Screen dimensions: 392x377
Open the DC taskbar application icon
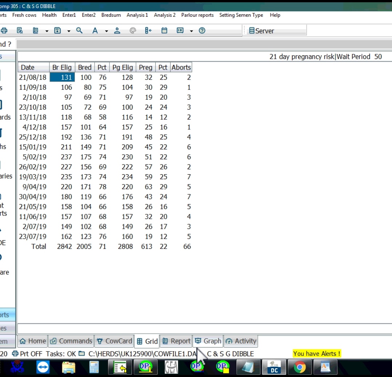coord(274,367)
